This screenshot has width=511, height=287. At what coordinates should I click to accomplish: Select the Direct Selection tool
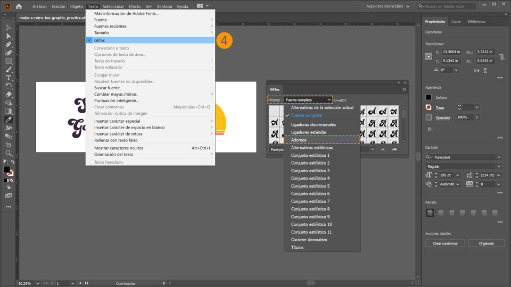pos(9,36)
